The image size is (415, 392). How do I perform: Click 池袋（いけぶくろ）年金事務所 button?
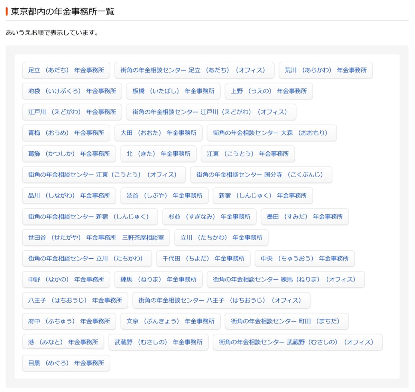tap(72, 91)
